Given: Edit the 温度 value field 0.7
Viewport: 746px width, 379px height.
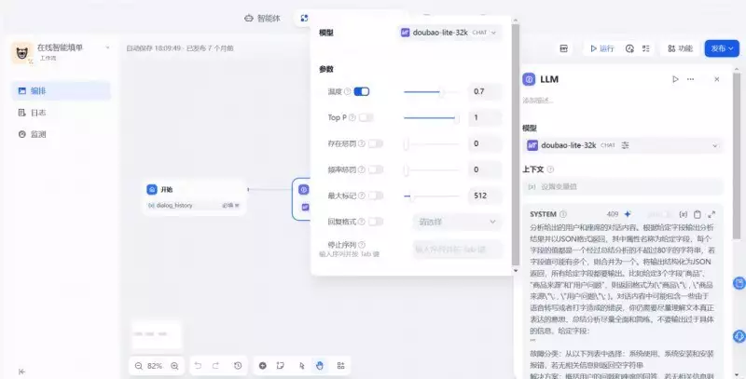Looking at the screenshot, I should click(484, 91).
